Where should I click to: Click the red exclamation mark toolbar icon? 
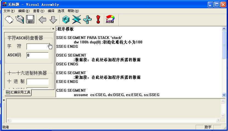[98, 19]
